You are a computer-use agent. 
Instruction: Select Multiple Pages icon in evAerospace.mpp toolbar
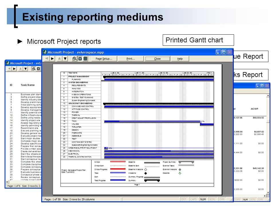point(85,59)
